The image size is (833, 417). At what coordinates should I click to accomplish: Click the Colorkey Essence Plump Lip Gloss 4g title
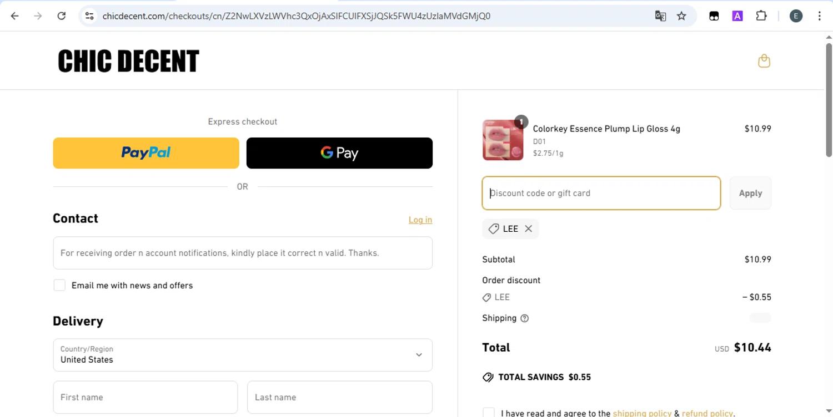click(606, 129)
